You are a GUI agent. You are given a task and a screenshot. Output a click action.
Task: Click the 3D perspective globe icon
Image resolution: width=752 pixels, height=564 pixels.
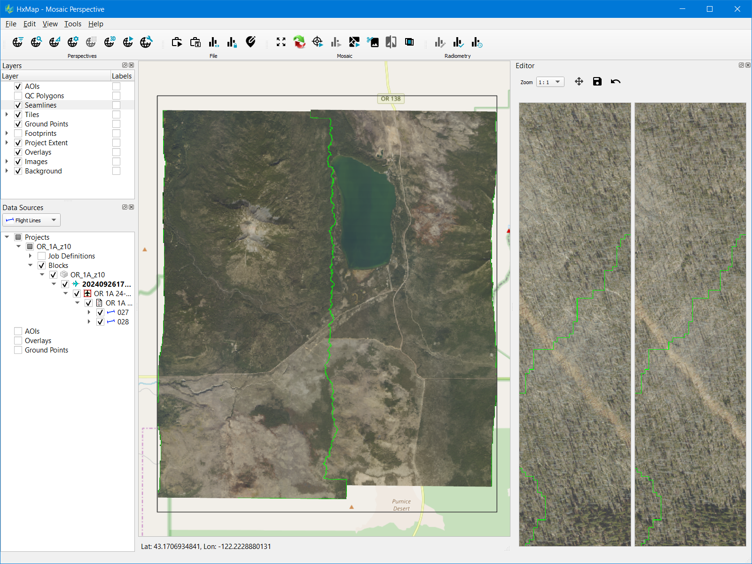coord(110,42)
